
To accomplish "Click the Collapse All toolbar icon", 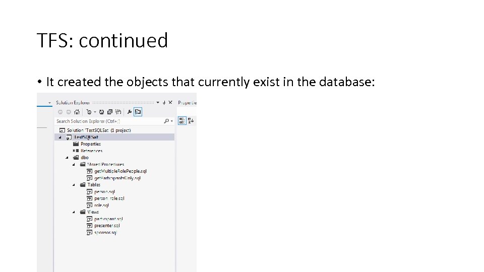I will 109,112.
